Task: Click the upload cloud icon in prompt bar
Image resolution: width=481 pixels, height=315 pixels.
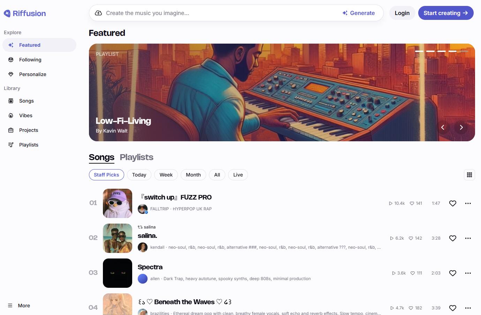Action: (98, 13)
